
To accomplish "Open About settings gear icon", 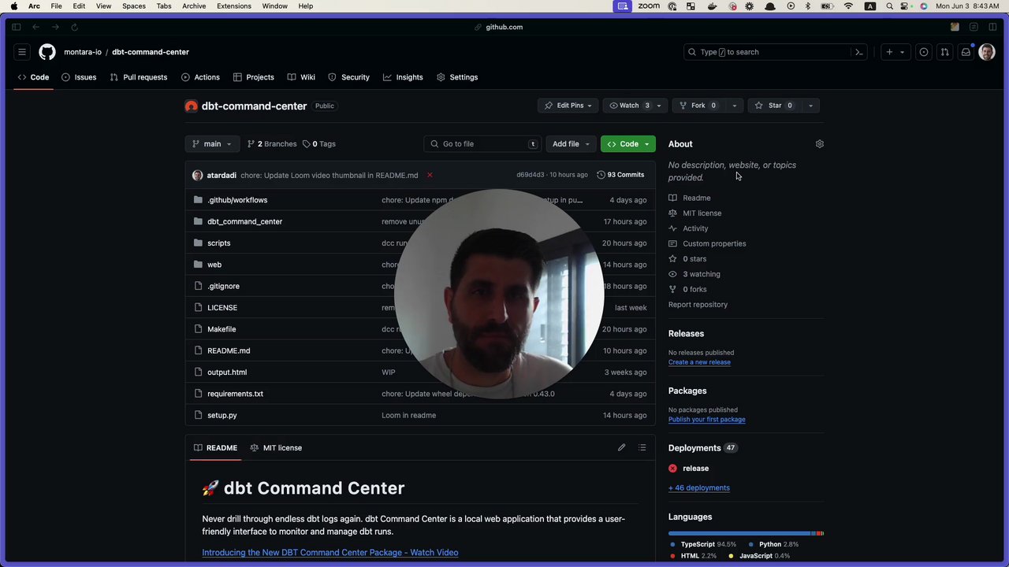I will [x=820, y=144].
